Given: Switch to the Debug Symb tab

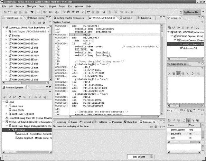Looking at the screenshot, I should (x=35, y=18).
